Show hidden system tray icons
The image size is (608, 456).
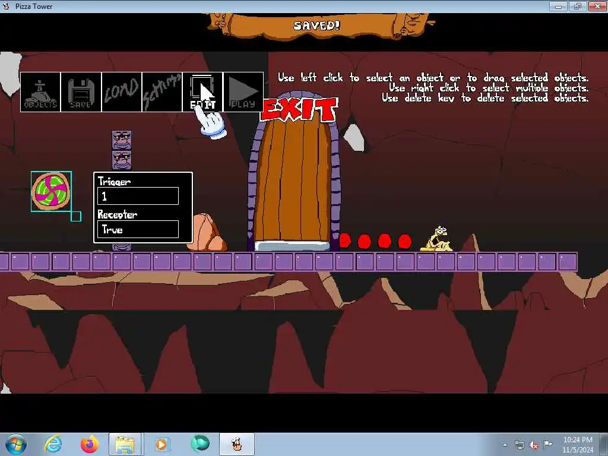coord(505,445)
